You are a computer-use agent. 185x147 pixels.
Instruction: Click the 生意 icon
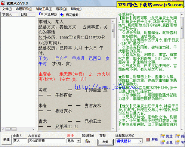click(163, 142)
